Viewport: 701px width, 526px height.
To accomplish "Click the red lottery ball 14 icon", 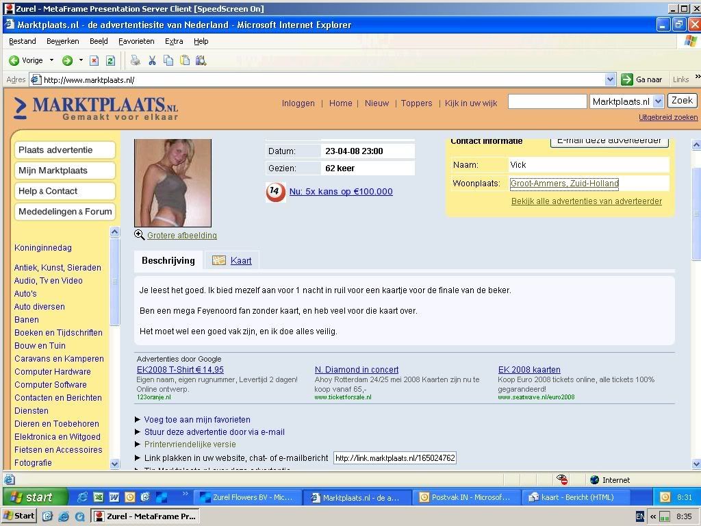I will (x=275, y=192).
